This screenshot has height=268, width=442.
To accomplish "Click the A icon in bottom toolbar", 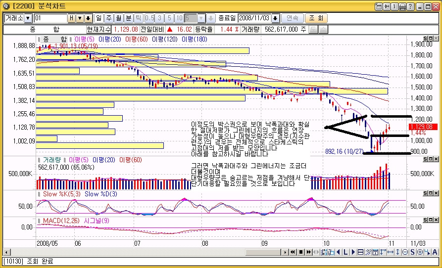I will pos(435,252).
